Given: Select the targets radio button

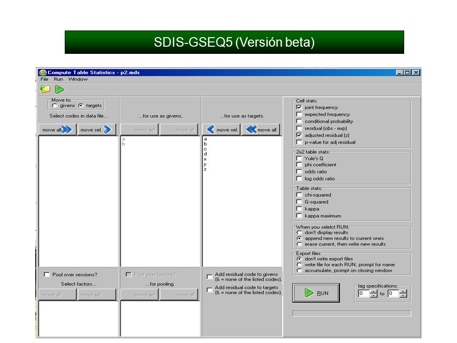Looking at the screenshot, I should click(x=81, y=106).
